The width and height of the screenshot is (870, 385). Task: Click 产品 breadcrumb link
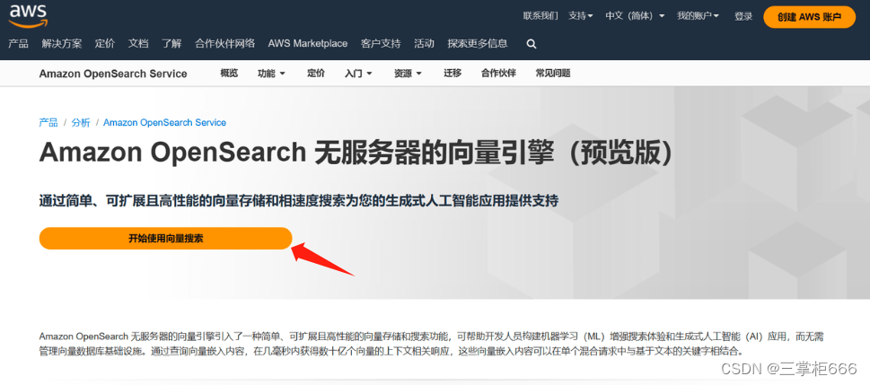[48, 123]
